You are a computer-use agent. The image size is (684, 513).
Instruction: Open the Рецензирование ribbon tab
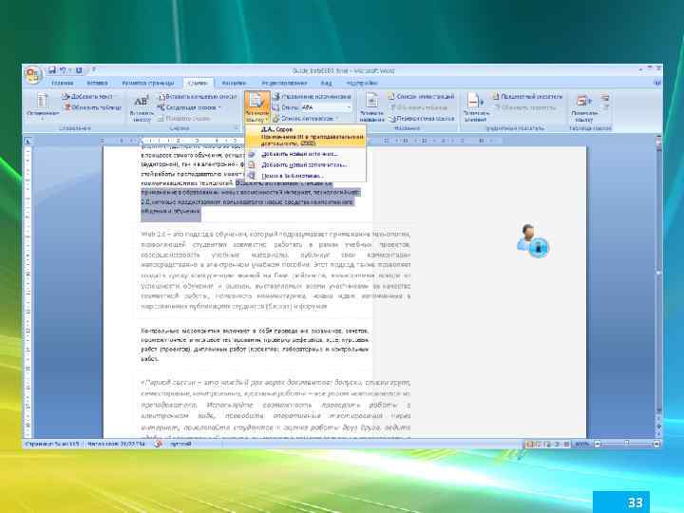[x=284, y=83]
